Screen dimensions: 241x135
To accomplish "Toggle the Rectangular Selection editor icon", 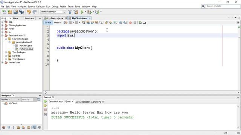I will coord(101,22).
